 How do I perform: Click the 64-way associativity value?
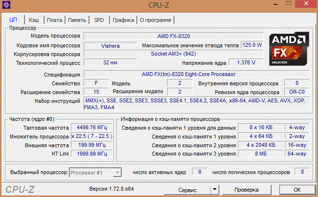click(x=297, y=154)
